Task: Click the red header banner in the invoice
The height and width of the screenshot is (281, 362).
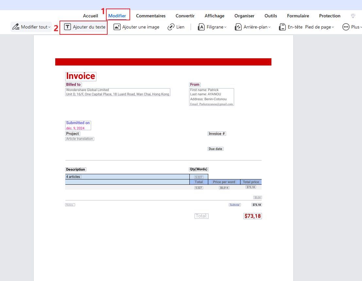Action: (x=163, y=62)
